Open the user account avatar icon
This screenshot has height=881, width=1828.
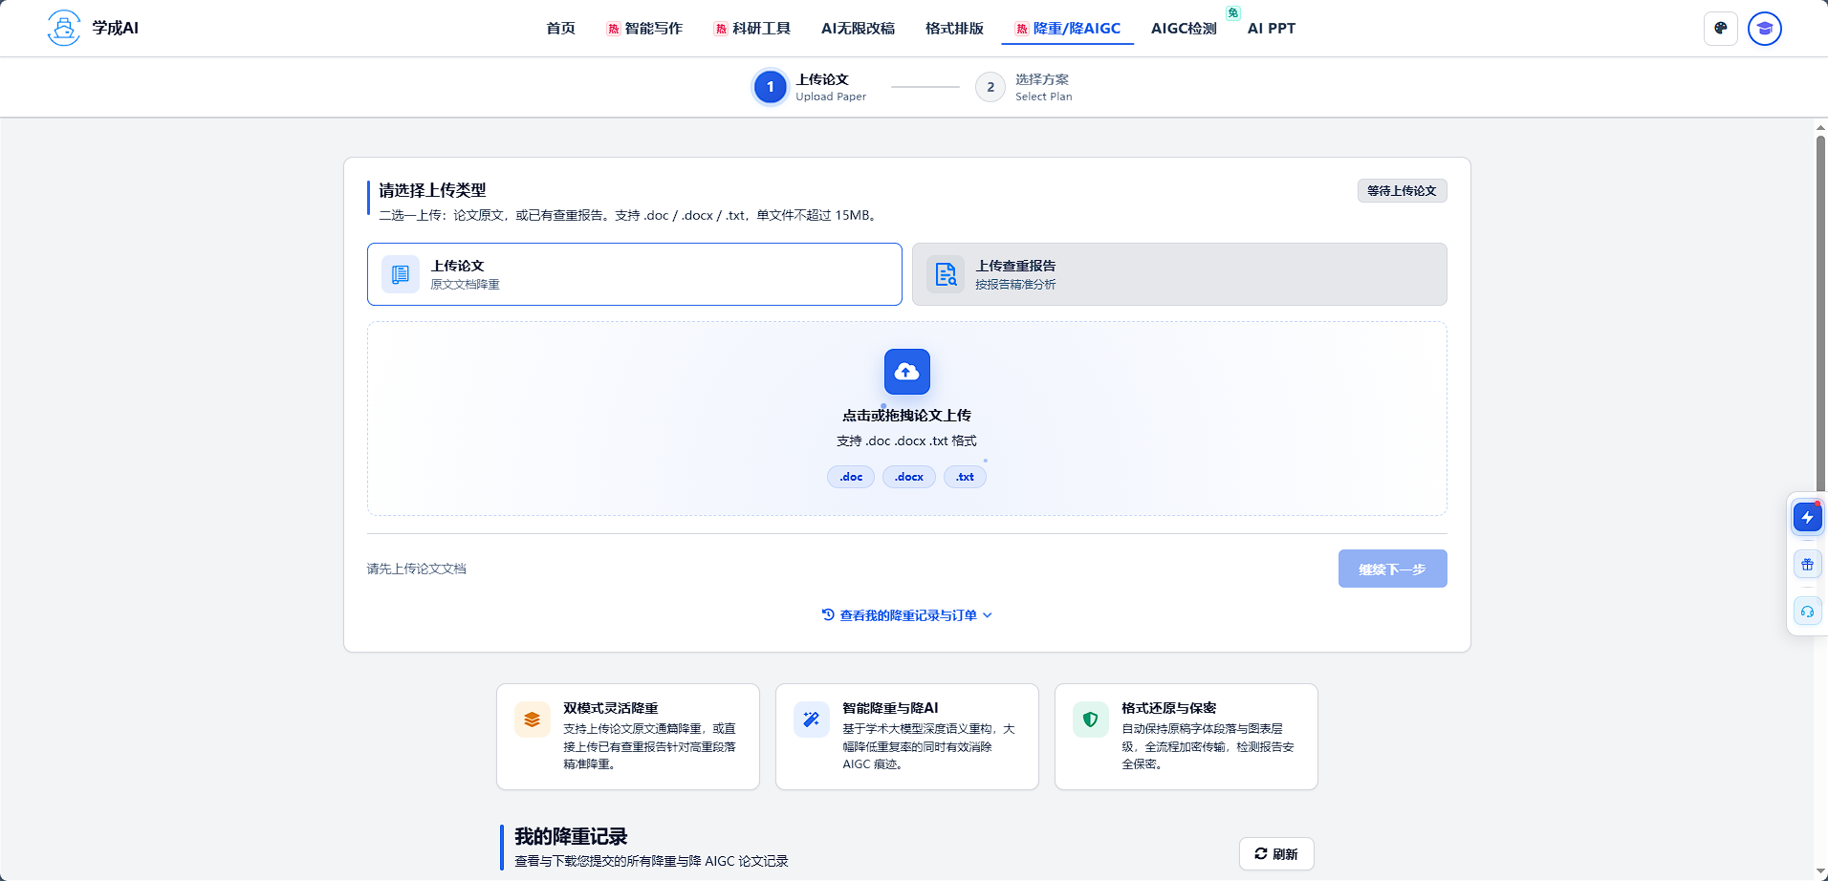point(1765,29)
